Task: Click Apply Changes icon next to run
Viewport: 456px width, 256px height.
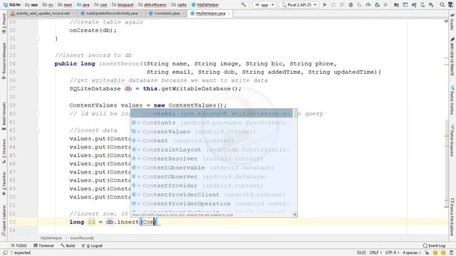Action: pos(333,5)
